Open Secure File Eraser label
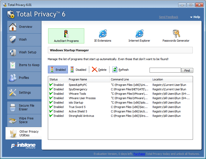This screenshot has height=159, width=206. [x=27, y=107]
